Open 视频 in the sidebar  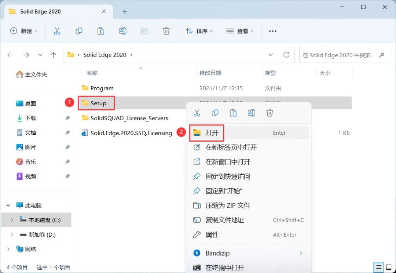click(x=26, y=176)
